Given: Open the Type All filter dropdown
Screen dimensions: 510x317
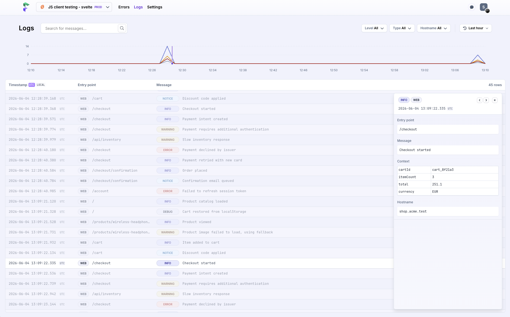Looking at the screenshot, I should [402, 28].
